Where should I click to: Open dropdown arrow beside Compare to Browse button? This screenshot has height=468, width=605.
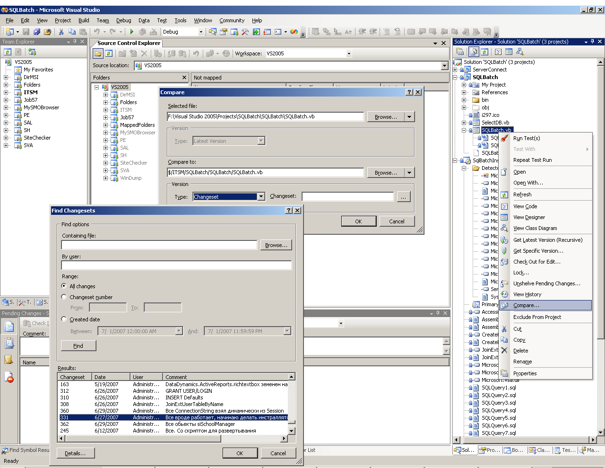[409, 173]
